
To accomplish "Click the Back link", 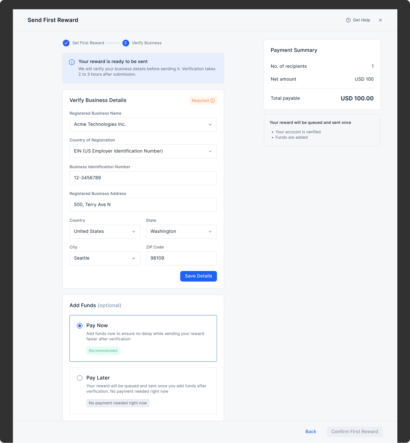I will coord(311,432).
